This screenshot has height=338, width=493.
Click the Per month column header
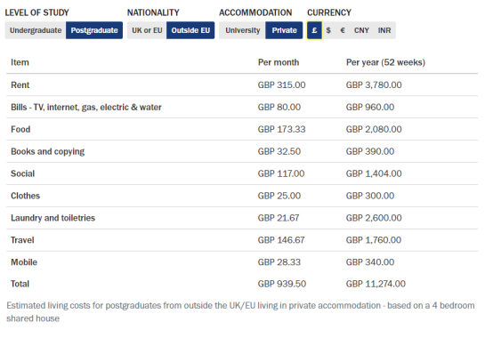[279, 62]
